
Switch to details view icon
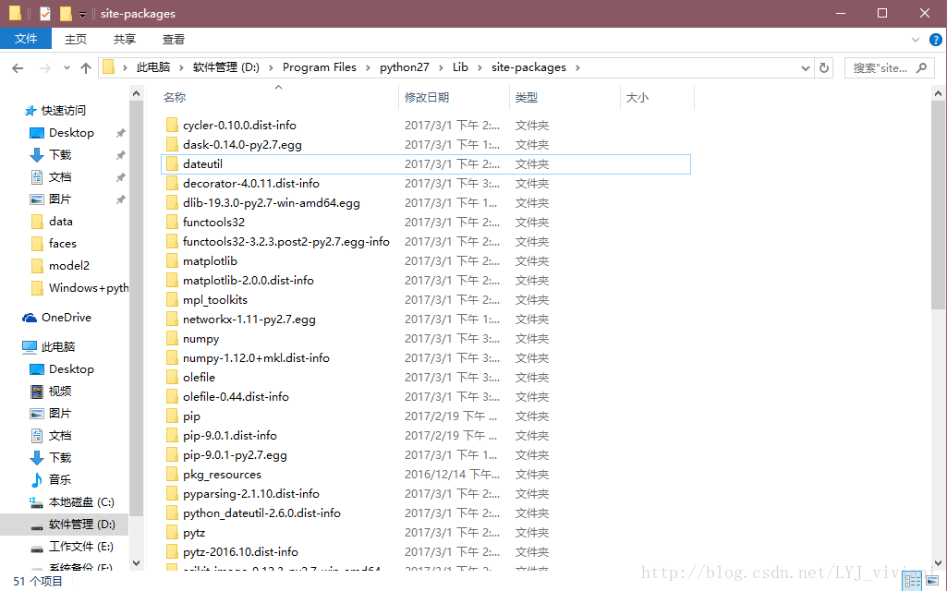point(913,582)
